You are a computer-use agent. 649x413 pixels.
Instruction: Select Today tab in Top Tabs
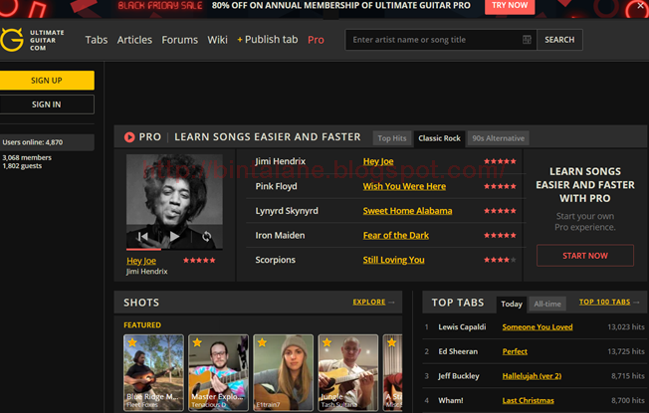click(x=512, y=305)
